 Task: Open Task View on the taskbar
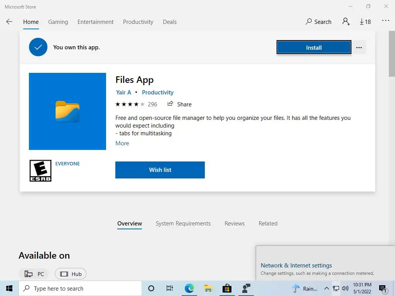(170, 288)
